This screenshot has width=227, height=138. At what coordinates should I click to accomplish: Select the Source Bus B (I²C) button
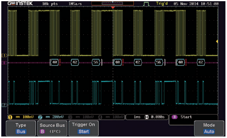(x=52, y=128)
